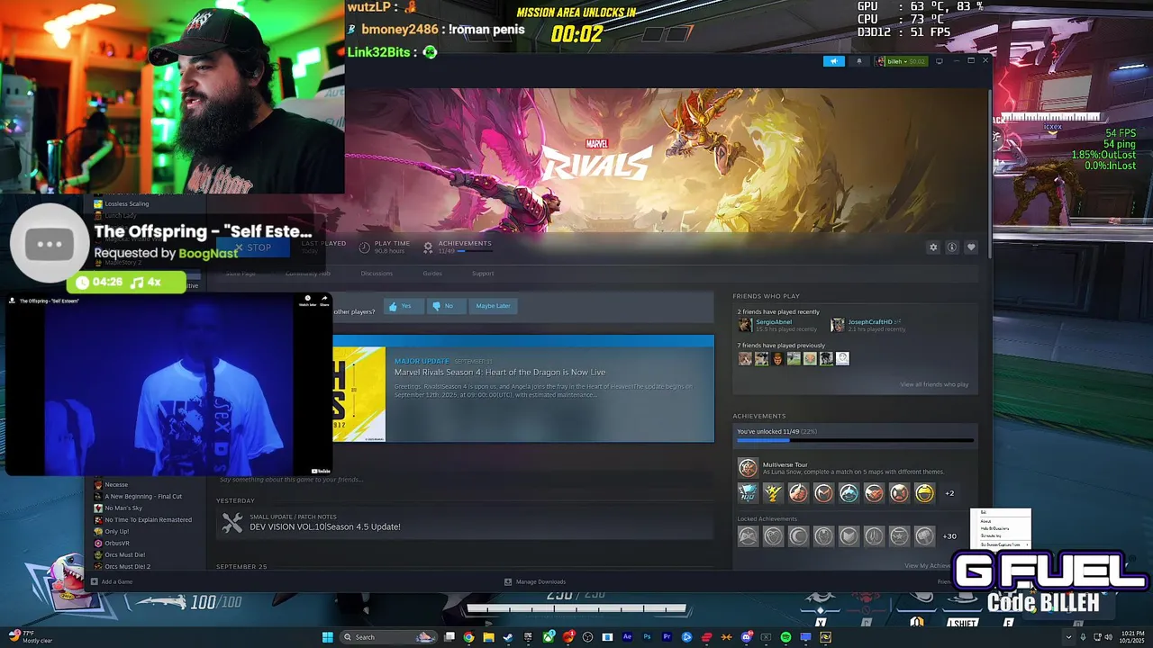This screenshot has width=1153, height=648.
Task: Open After Effects from the taskbar
Action: pyautogui.click(x=628, y=637)
